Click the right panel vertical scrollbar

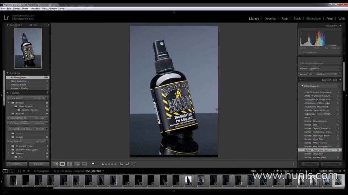click(x=344, y=76)
